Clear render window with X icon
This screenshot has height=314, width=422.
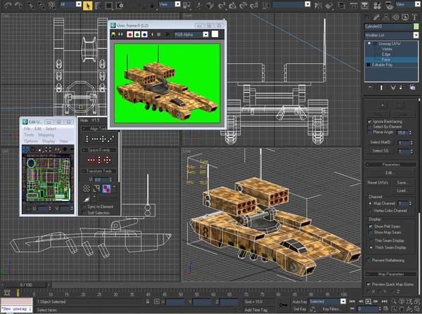point(167,34)
